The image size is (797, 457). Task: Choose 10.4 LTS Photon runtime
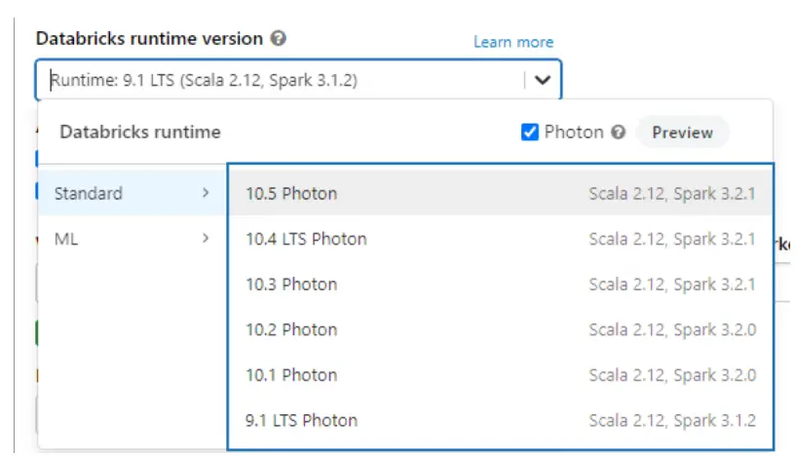pos(306,239)
